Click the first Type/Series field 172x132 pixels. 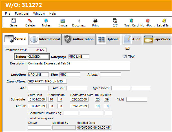(x=121, y=88)
